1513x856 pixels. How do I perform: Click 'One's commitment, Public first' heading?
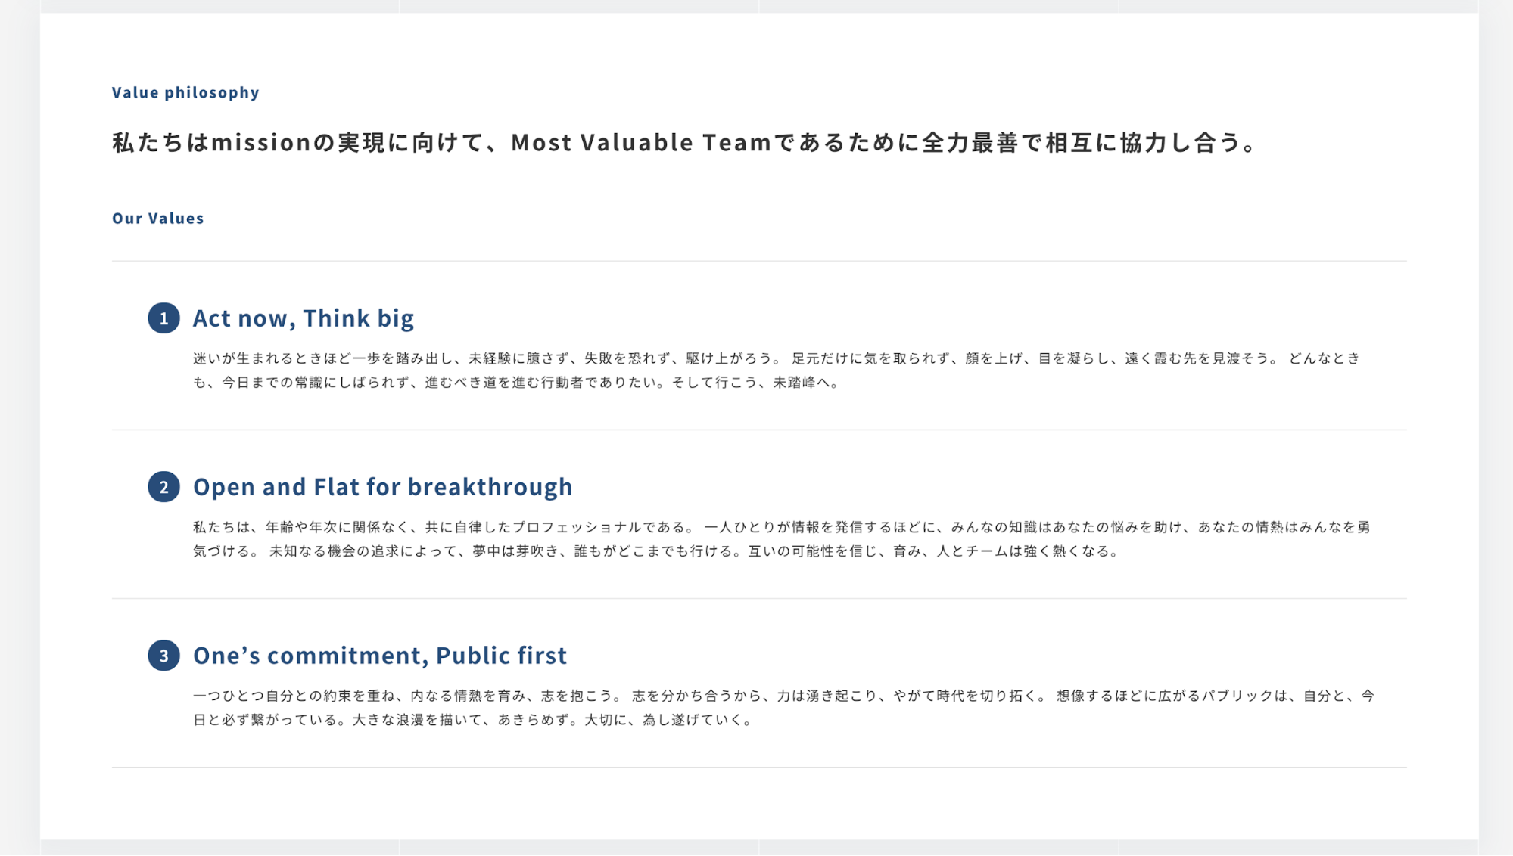coord(380,656)
